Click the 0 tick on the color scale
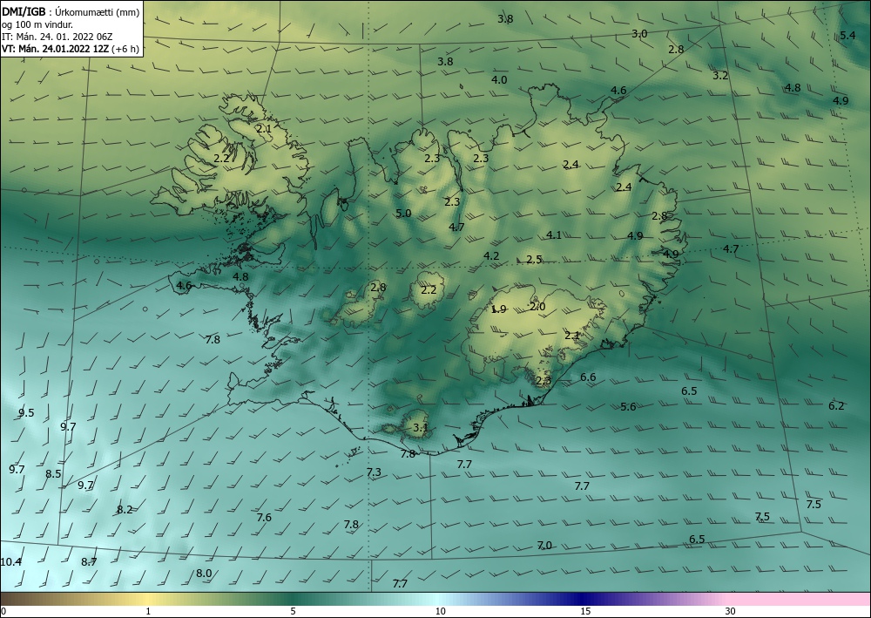Screen dimensions: 871x618 (x=3, y=611)
